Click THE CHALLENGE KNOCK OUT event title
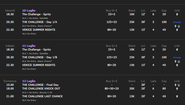Image resolution: width=185 pixels, height=105 pixels. tap(41, 88)
